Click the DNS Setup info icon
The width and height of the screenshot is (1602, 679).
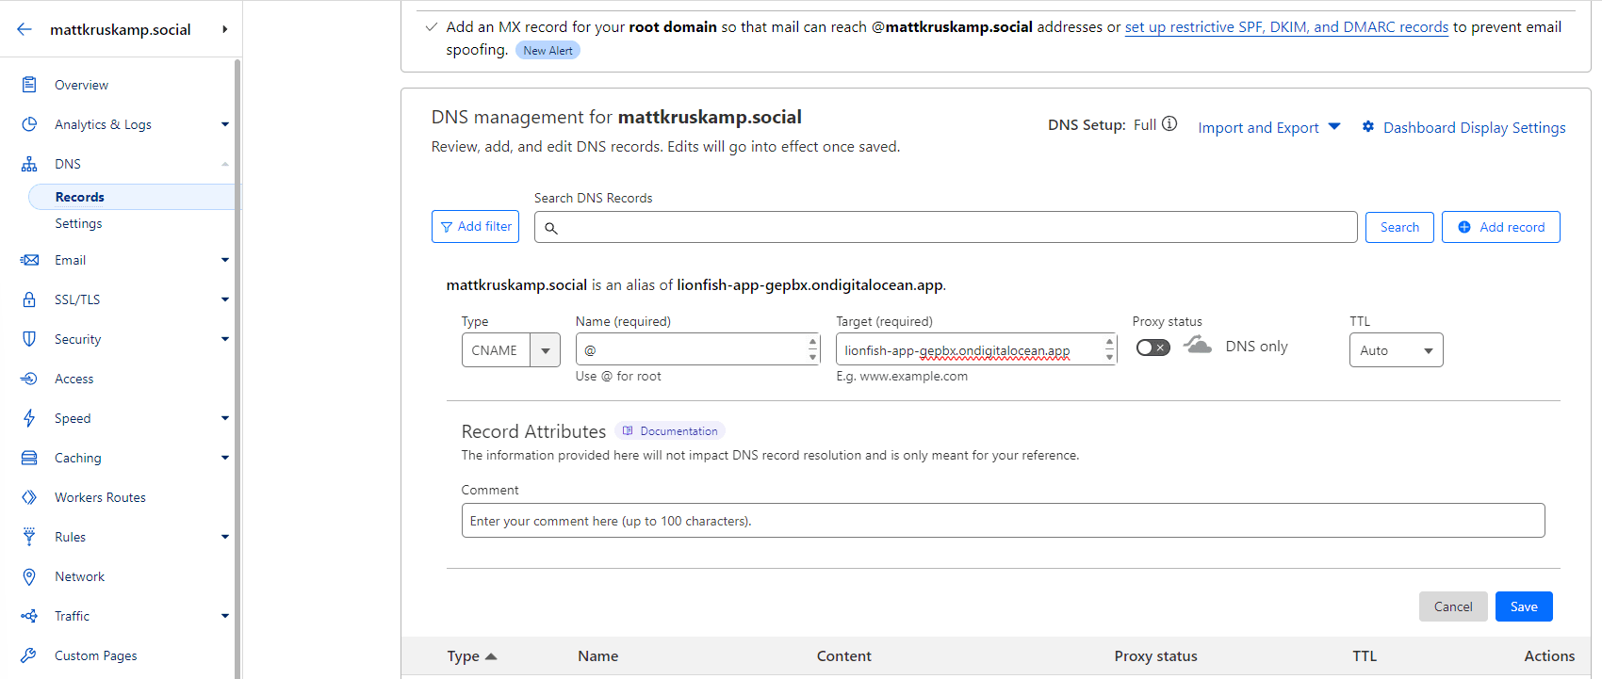(1169, 123)
